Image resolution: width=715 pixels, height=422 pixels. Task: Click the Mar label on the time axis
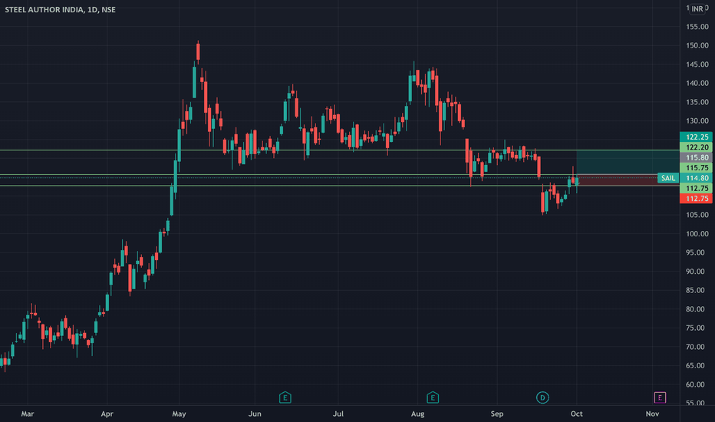point(28,414)
